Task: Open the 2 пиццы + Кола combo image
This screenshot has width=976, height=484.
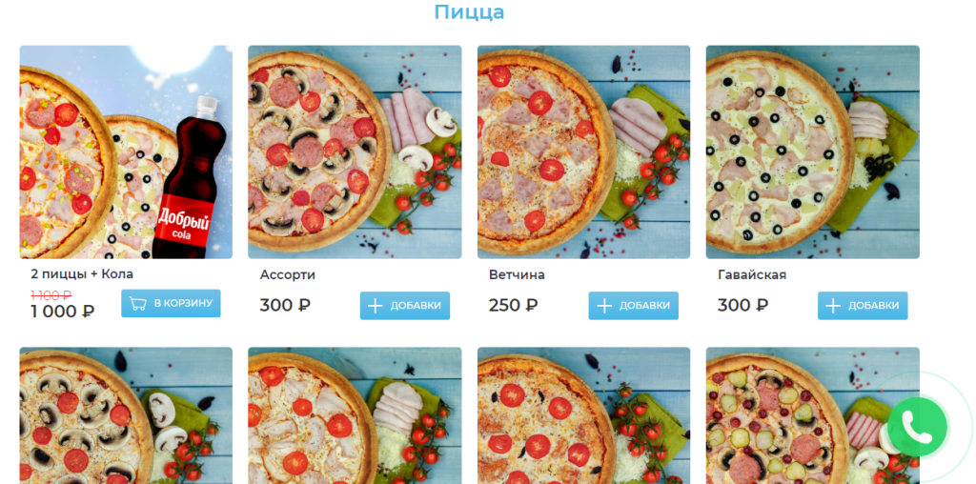Action: point(126,151)
